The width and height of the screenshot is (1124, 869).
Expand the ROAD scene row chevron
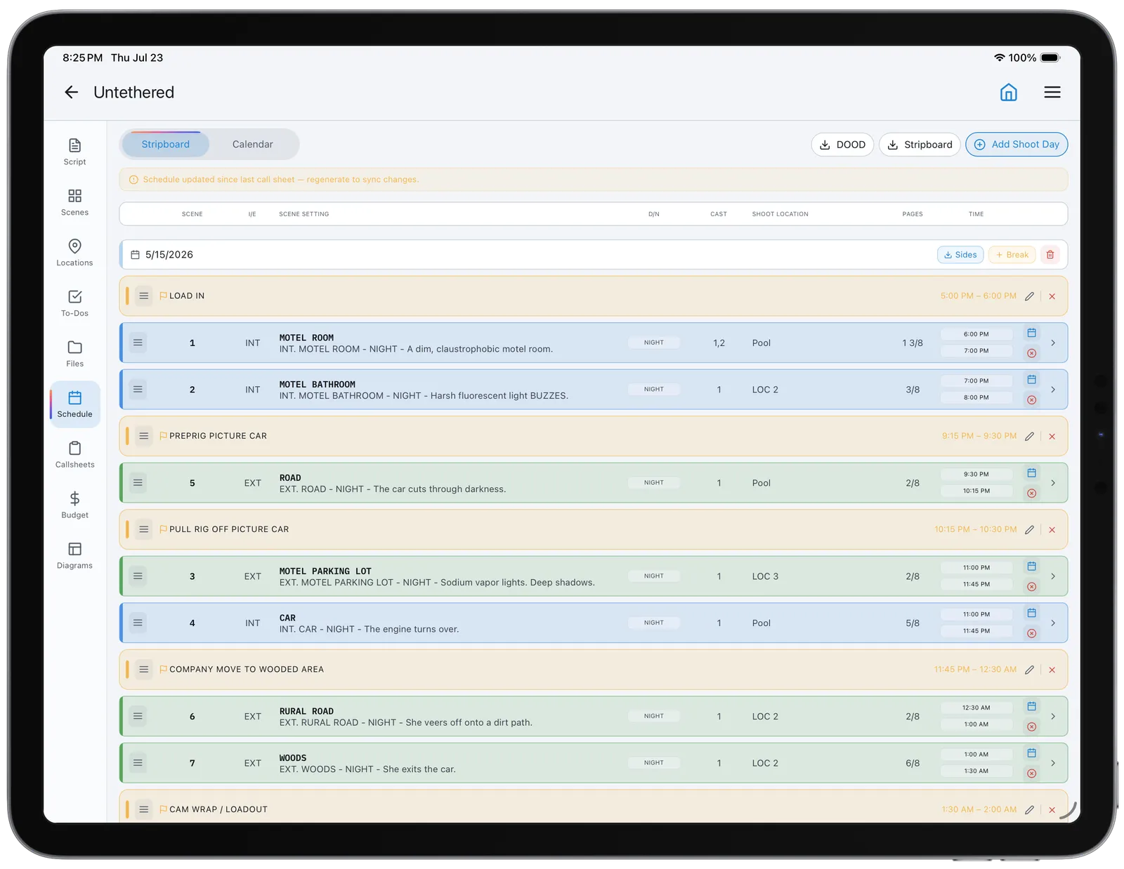[x=1052, y=483]
